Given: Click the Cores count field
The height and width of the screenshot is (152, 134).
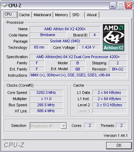Looking at the screenshot, I should [90, 126].
